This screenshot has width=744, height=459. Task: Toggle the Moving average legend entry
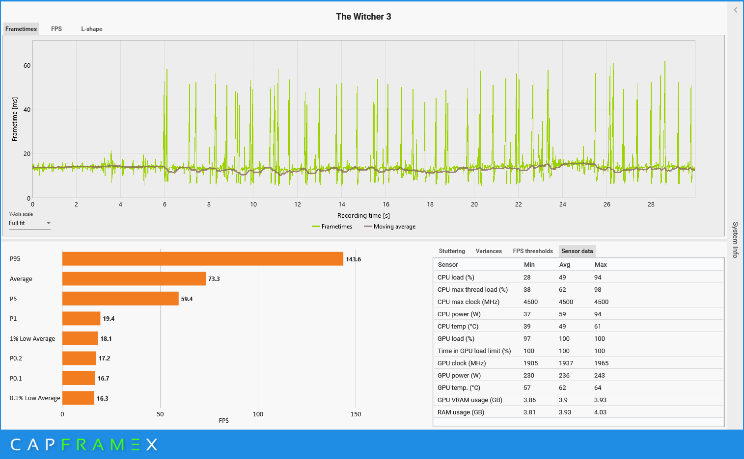pos(390,227)
